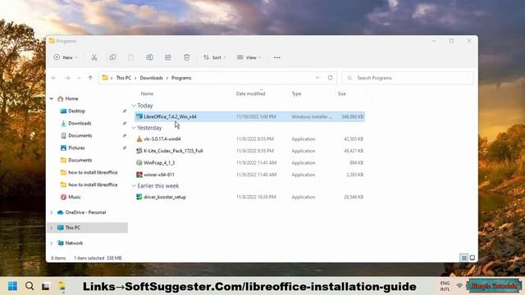Collapse the Yesterday group
Screen dimensions: 525x295
[x=134, y=128]
